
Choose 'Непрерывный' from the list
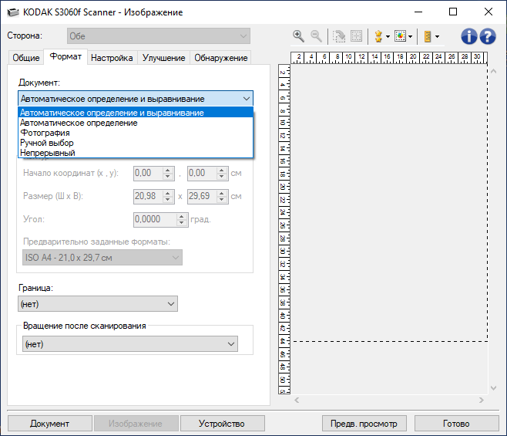(x=136, y=153)
